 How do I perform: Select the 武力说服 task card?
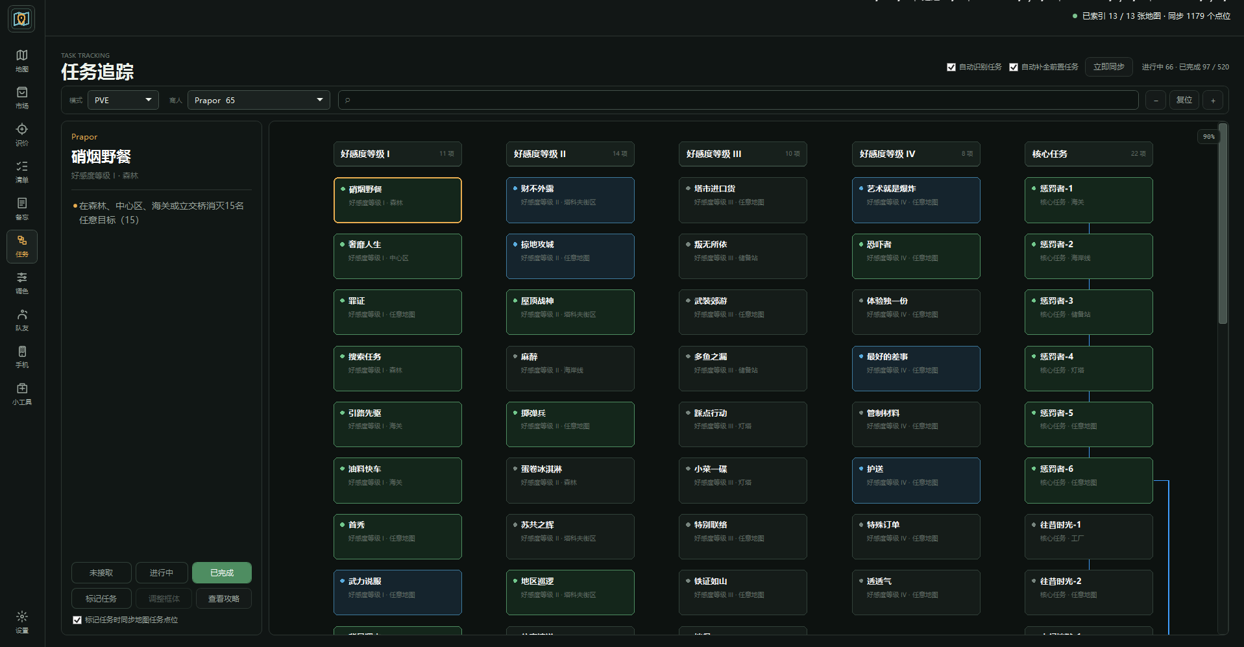pyautogui.click(x=398, y=592)
